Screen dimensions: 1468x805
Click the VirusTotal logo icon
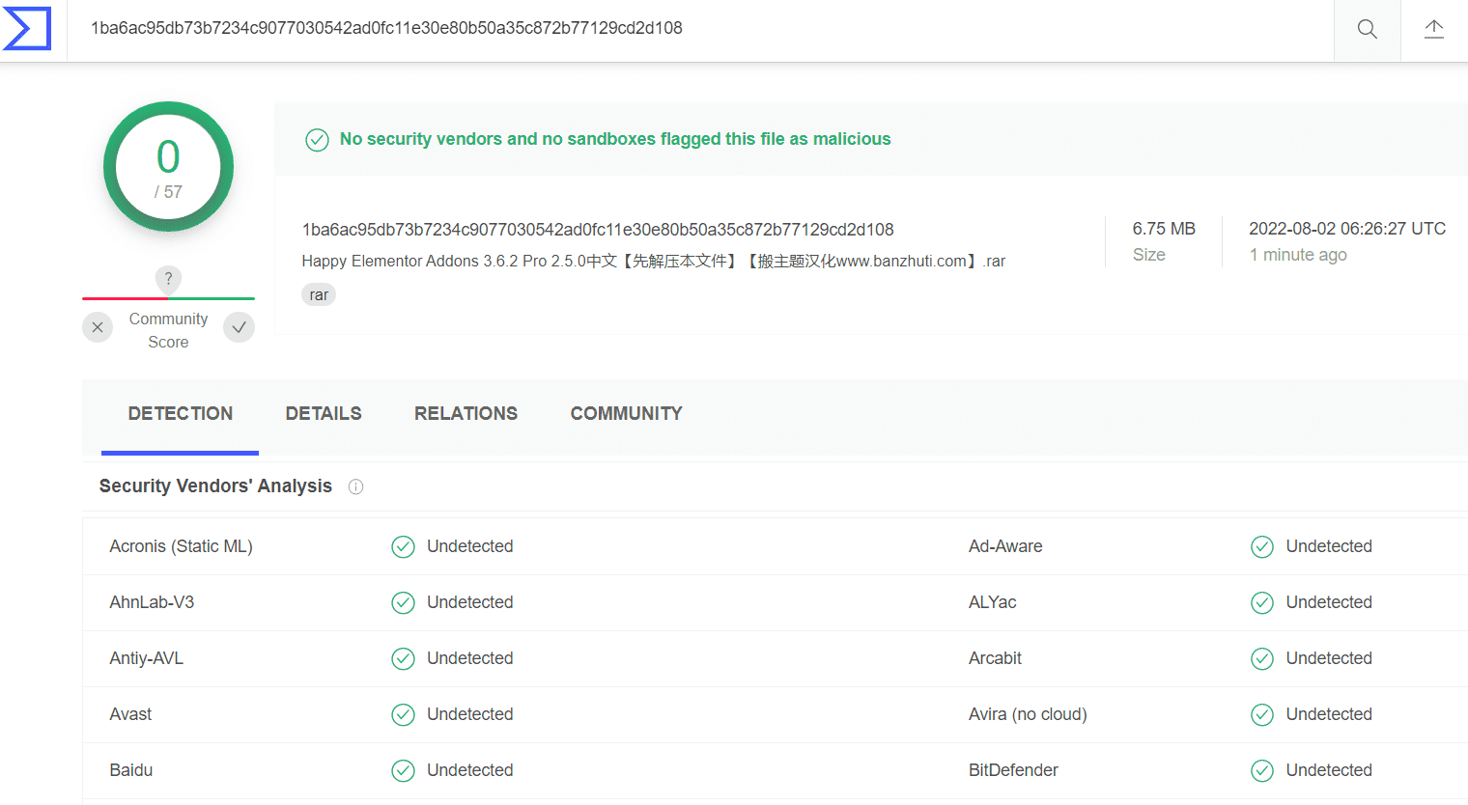point(27,28)
